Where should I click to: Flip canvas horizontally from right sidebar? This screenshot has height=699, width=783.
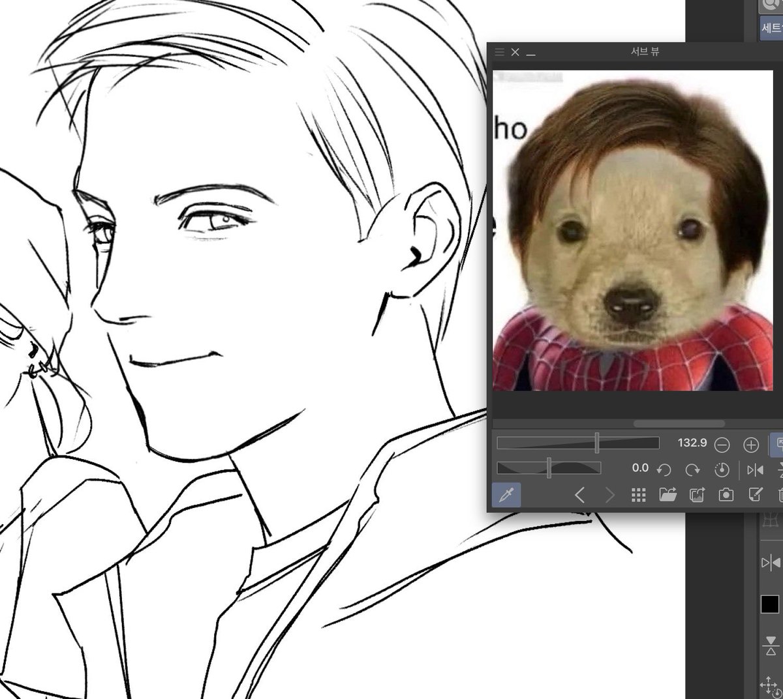(771, 563)
